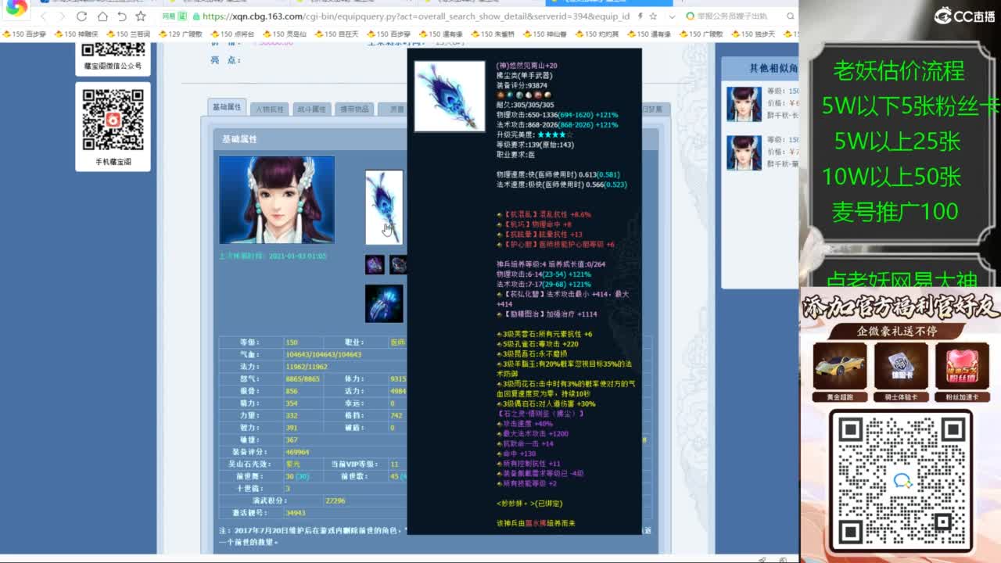
Task: Click the character portrait image
Action: click(x=277, y=199)
